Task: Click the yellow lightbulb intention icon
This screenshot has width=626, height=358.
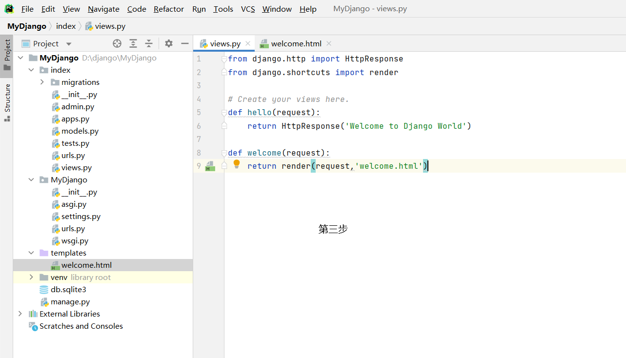Action: tap(237, 164)
